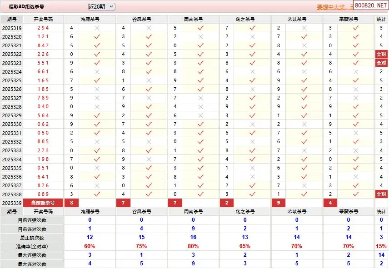Click the X mark for 荣苡杀号 in row 2025321
389x269 pixels.
(x=304, y=45)
